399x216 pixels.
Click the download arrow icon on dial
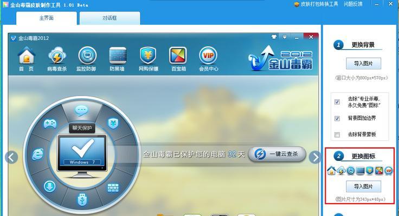click(50, 187)
